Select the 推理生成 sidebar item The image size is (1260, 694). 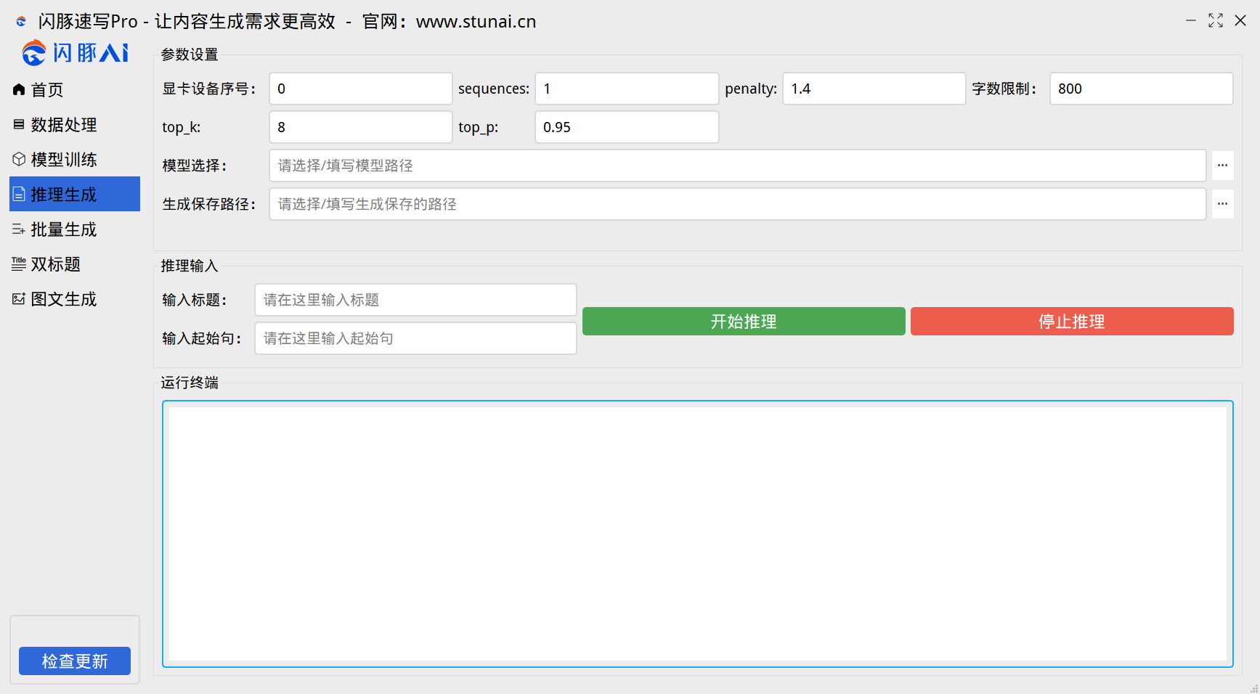click(75, 194)
